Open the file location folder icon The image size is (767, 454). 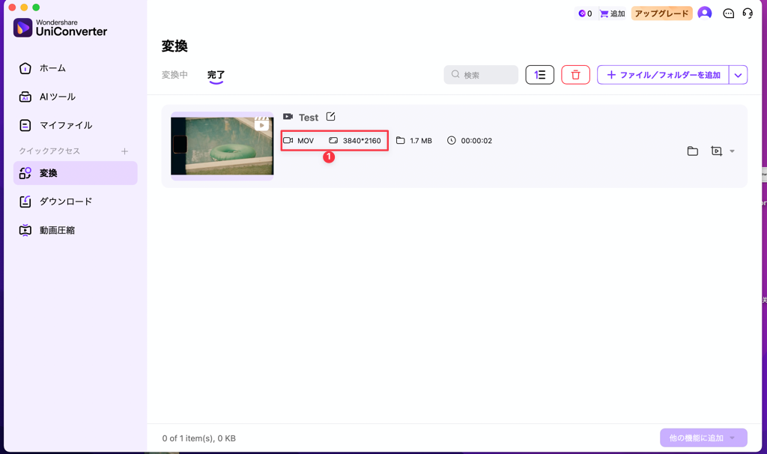[692, 150]
